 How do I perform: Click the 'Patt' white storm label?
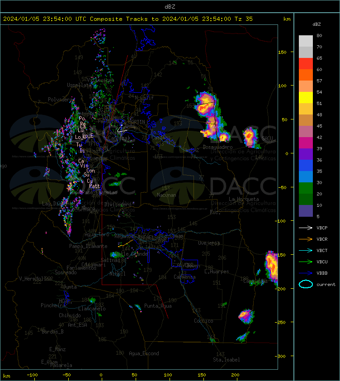point(94,186)
